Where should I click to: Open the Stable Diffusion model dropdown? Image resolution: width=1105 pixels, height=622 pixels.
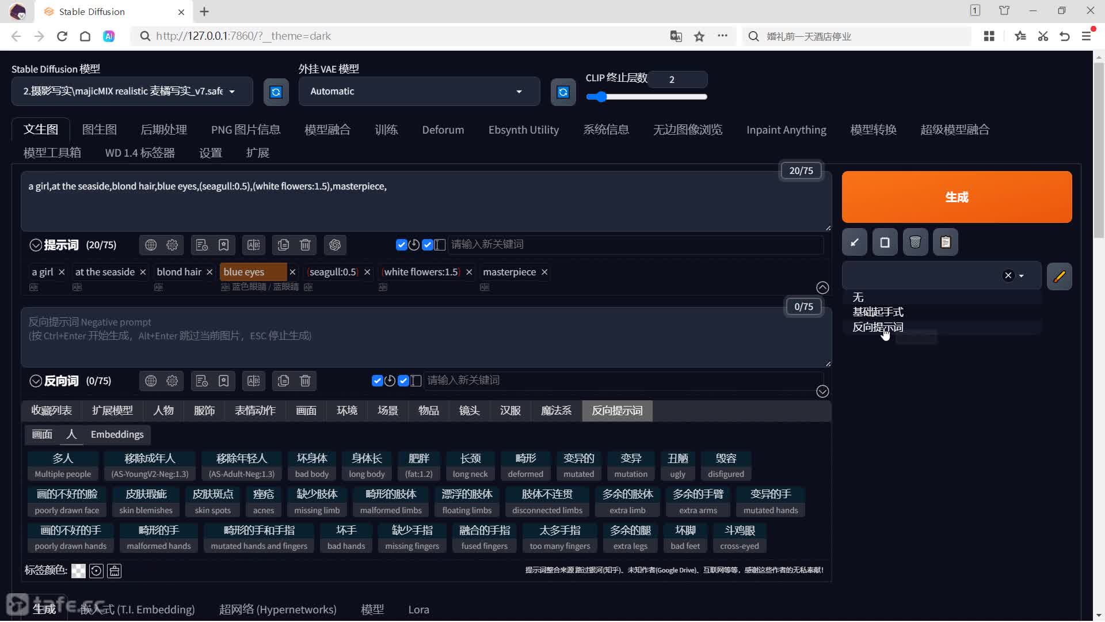132,92
